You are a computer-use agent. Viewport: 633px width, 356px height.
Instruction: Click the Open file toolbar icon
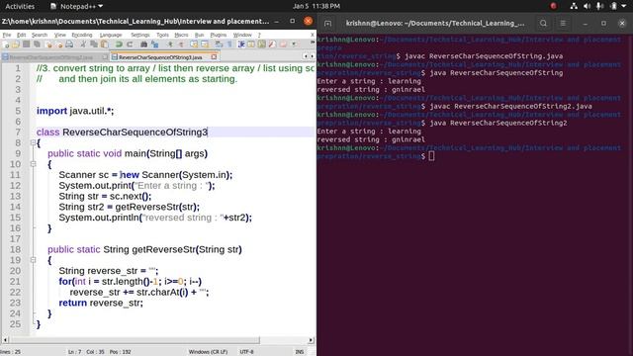(x=16, y=44)
